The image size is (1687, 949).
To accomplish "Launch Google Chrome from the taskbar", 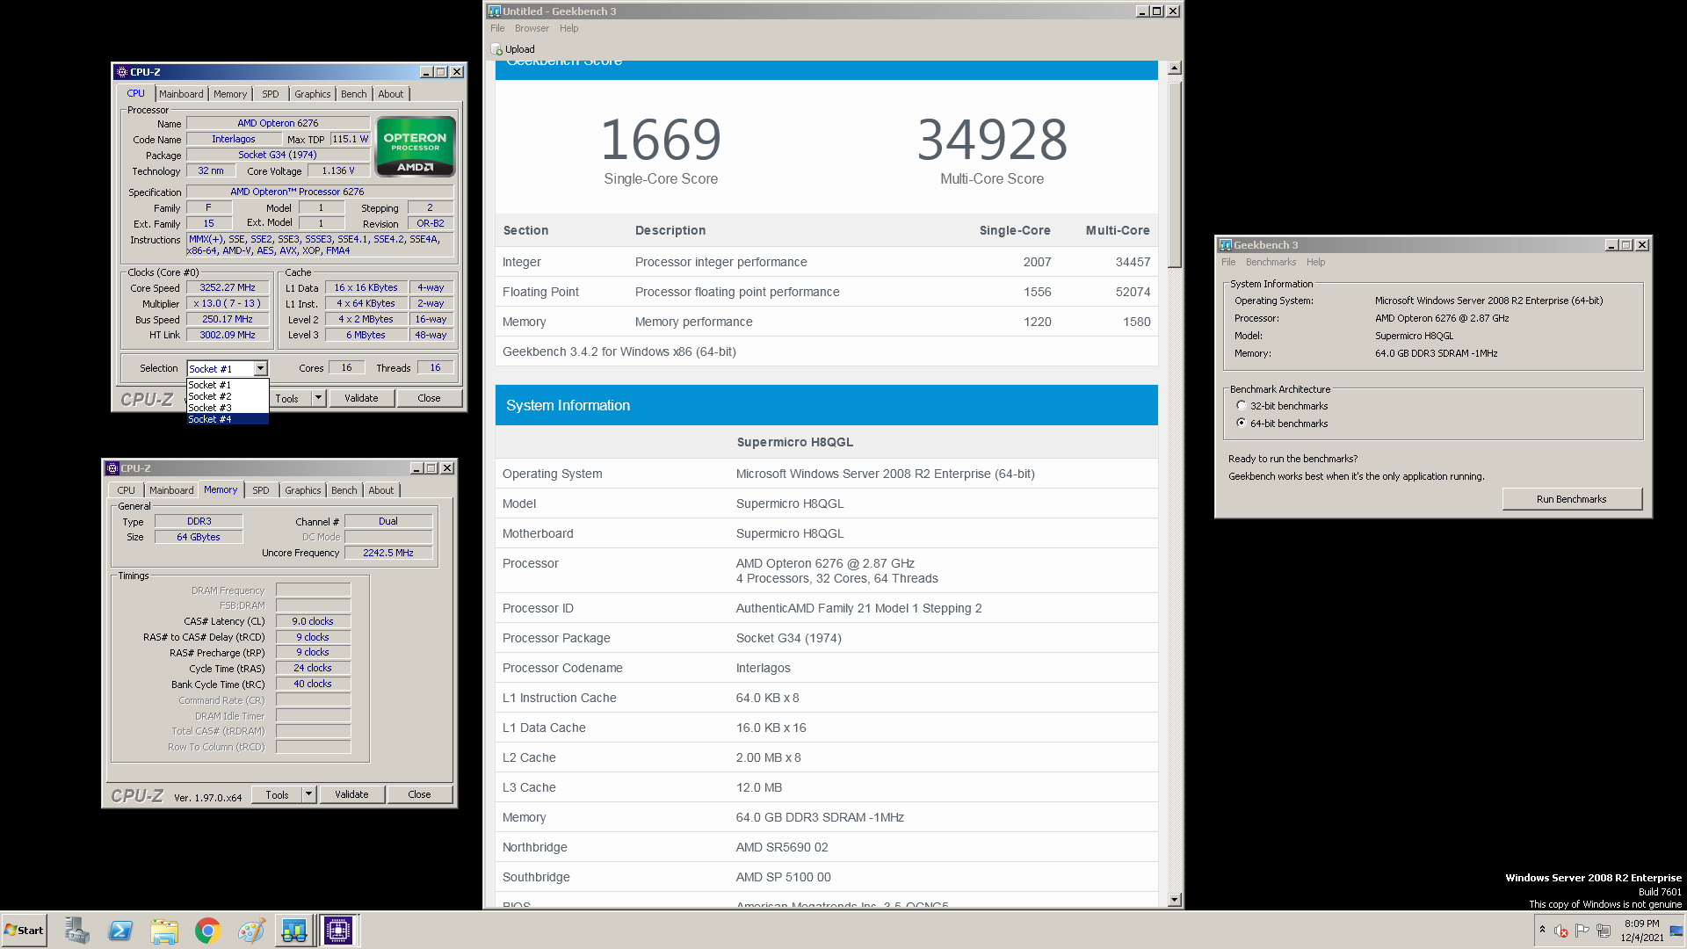I will click(207, 930).
